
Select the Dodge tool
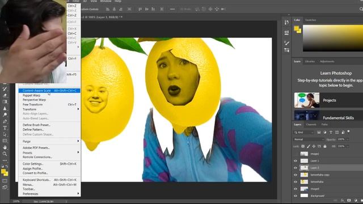[5, 114]
